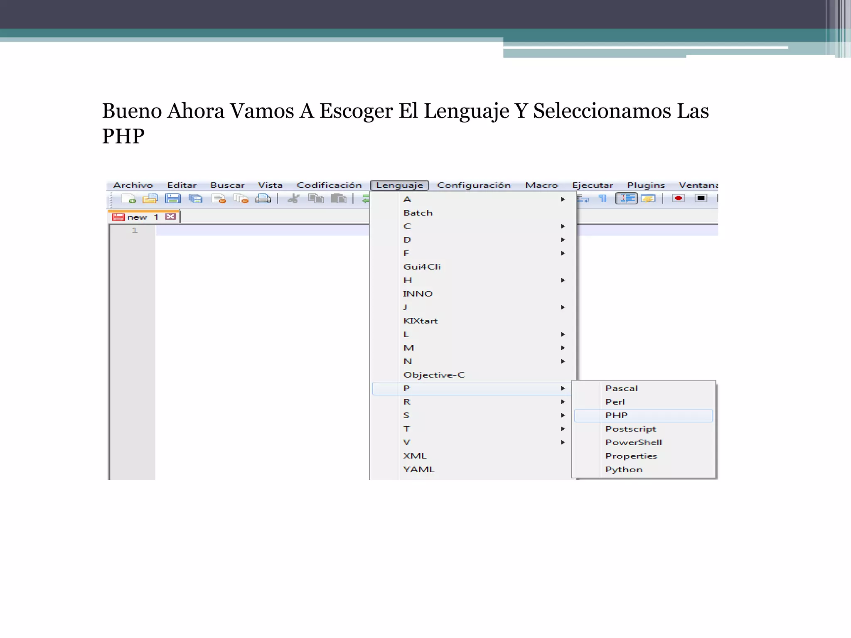This screenshot has height=638, width=851.
Task: Open the Plugins menu
Action: tap(646, 185)
